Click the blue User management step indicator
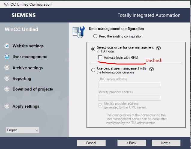The width and height of the screenshot is (191, 149). pos(7,57)
